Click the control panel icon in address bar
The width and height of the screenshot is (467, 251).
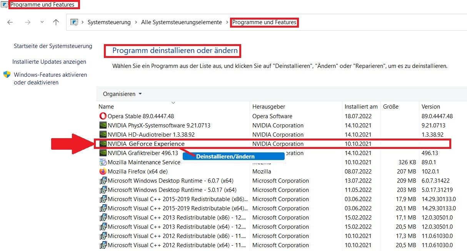point(75,22)
